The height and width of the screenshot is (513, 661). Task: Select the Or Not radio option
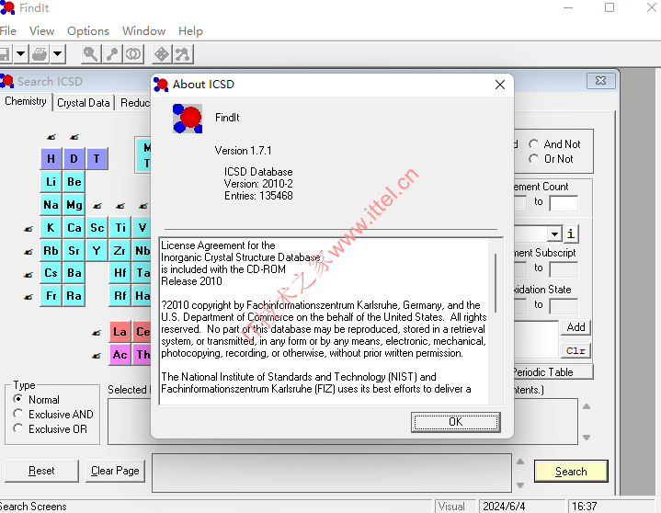pos(534,159)
